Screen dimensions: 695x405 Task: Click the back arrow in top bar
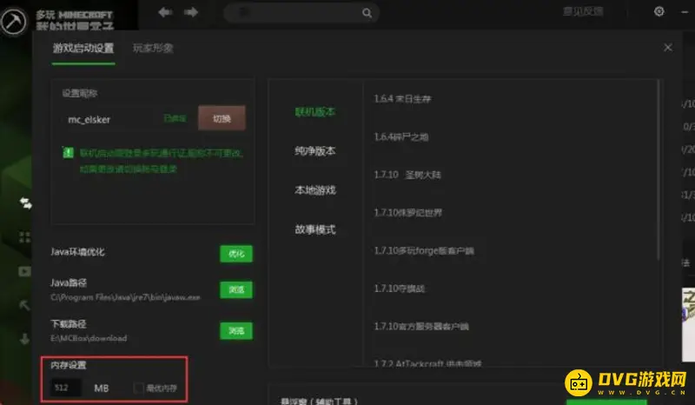click(165, 12)
